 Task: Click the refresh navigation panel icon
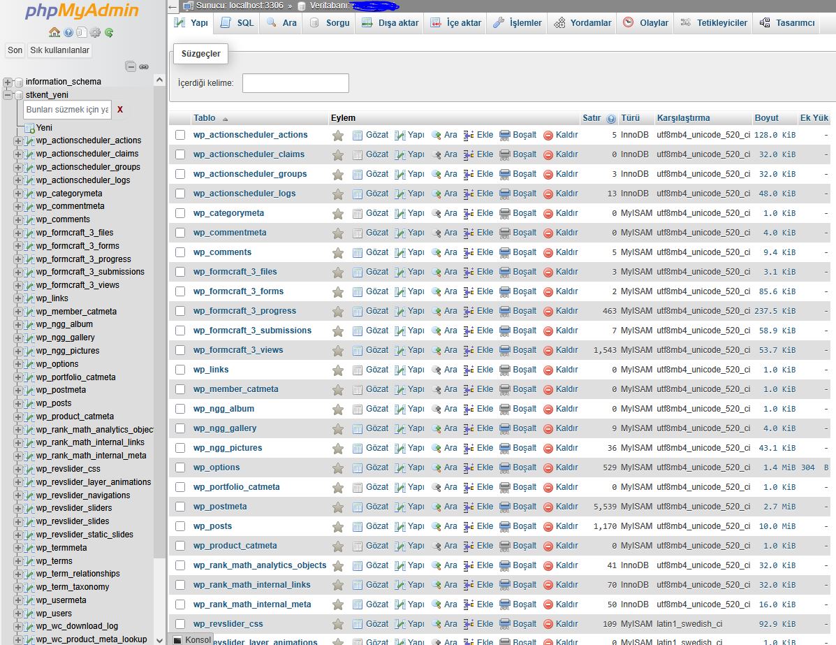point(109,33)
